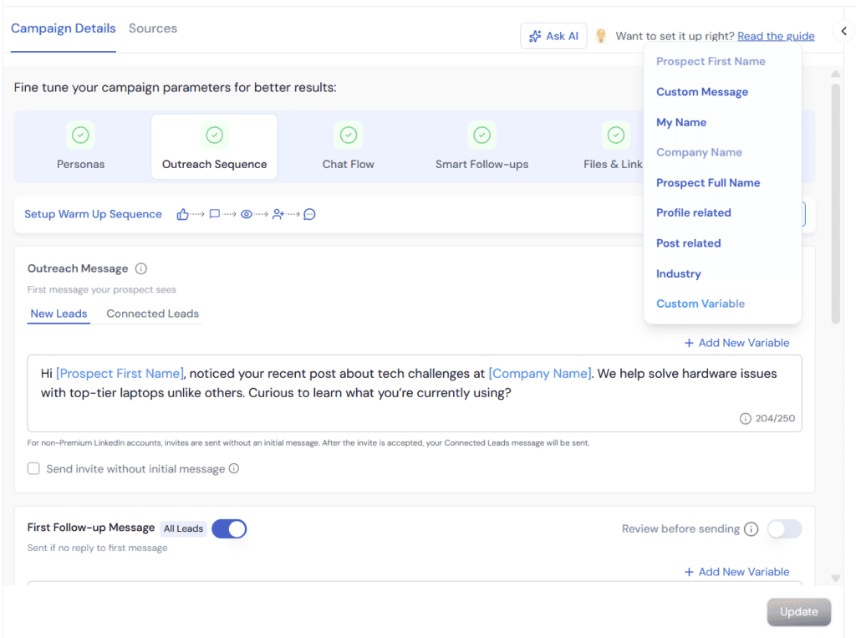Insert the Prospect Full Name variable
The height and width of the screenshot is (638, 856).
click(708, 183)
